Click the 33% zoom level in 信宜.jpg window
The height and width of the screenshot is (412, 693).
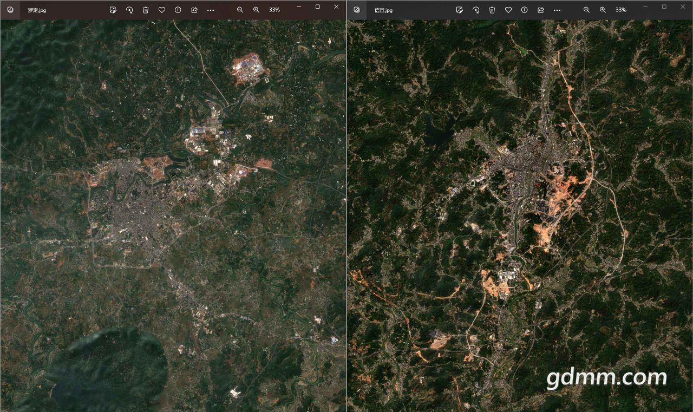pos(621,10)
